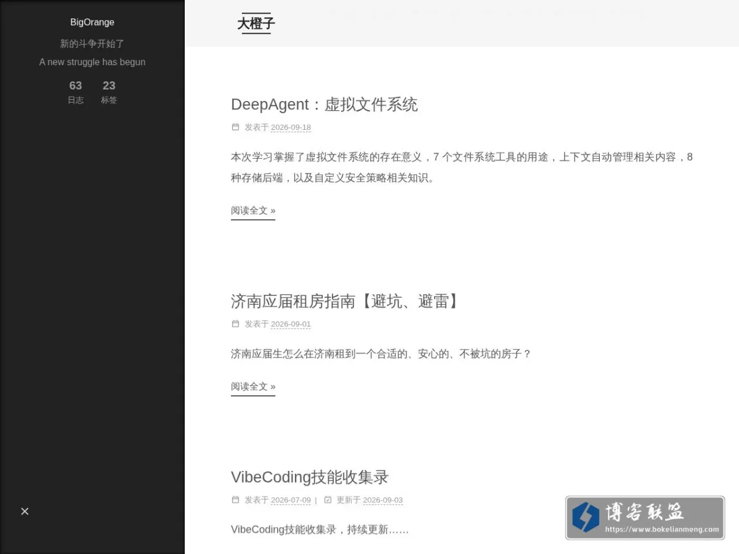
Task: Click the 2026-09-03 update date
Action: click(382, 500)
